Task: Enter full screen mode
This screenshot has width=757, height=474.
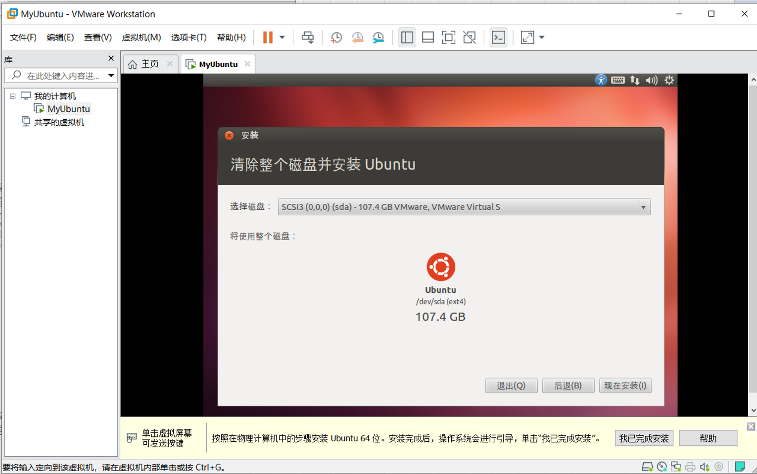Action: 449,38
